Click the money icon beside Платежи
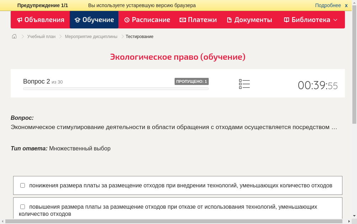 (x=183, y=20)
